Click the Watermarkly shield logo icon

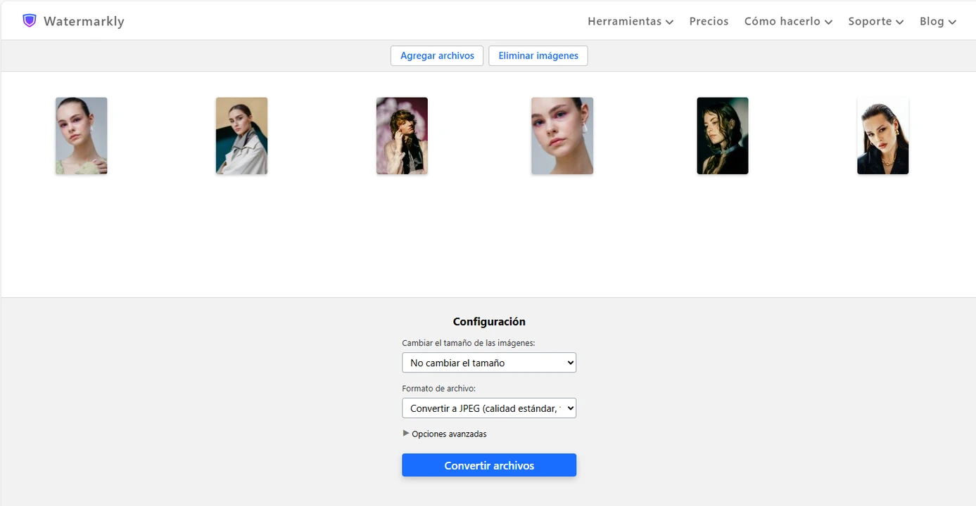pos(29,20)
